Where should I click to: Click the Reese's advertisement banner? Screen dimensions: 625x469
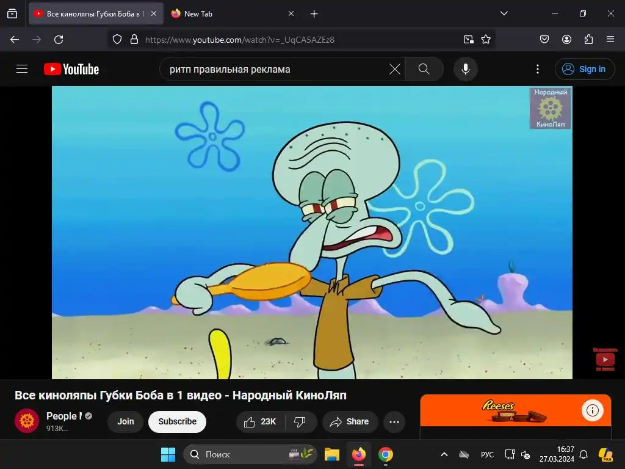click(x=515, y=411)
